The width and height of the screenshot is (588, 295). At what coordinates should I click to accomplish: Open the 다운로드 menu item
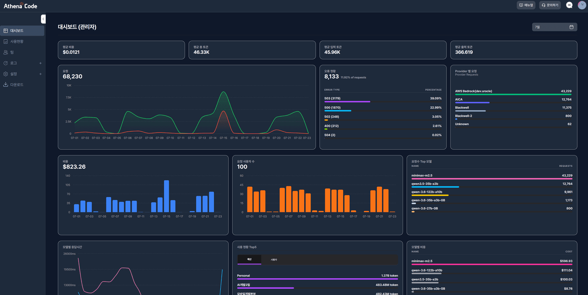point(22,85)
